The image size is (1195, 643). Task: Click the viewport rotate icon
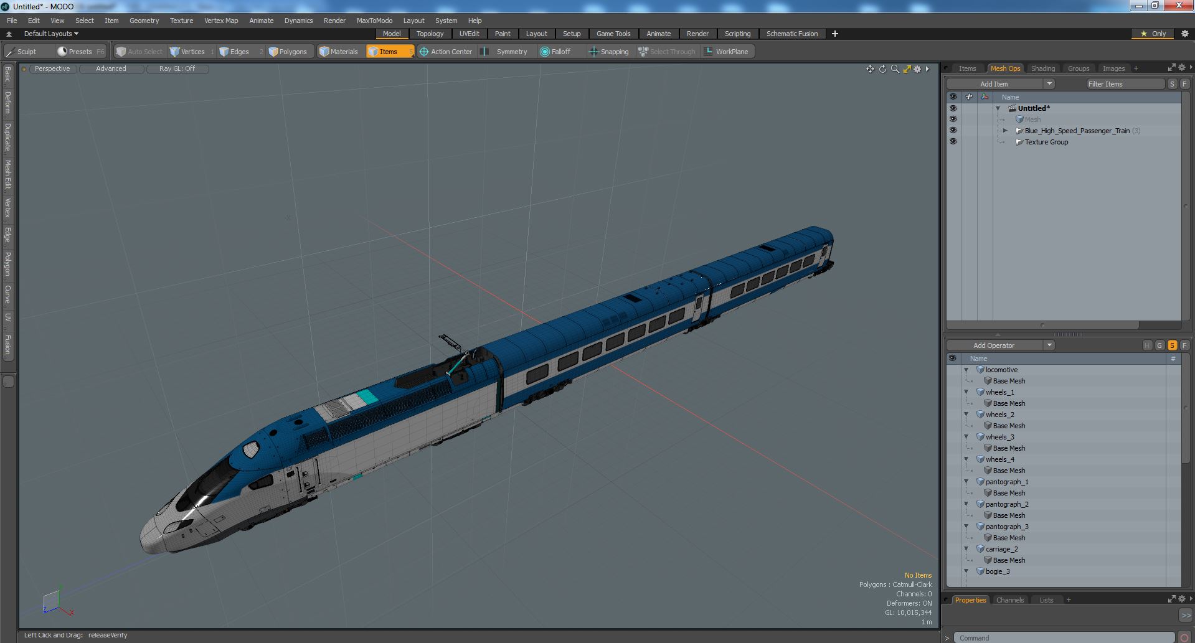(x=882, y=69)
